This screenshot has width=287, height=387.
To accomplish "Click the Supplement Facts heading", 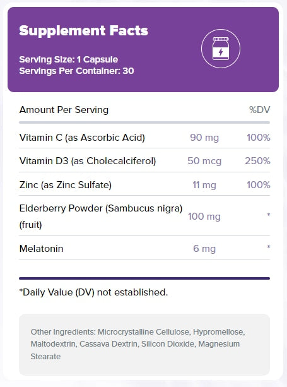I will [84, 30].
